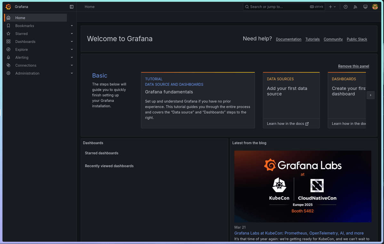
Task: Open Dashboards menu item
Action: (25, 42)
